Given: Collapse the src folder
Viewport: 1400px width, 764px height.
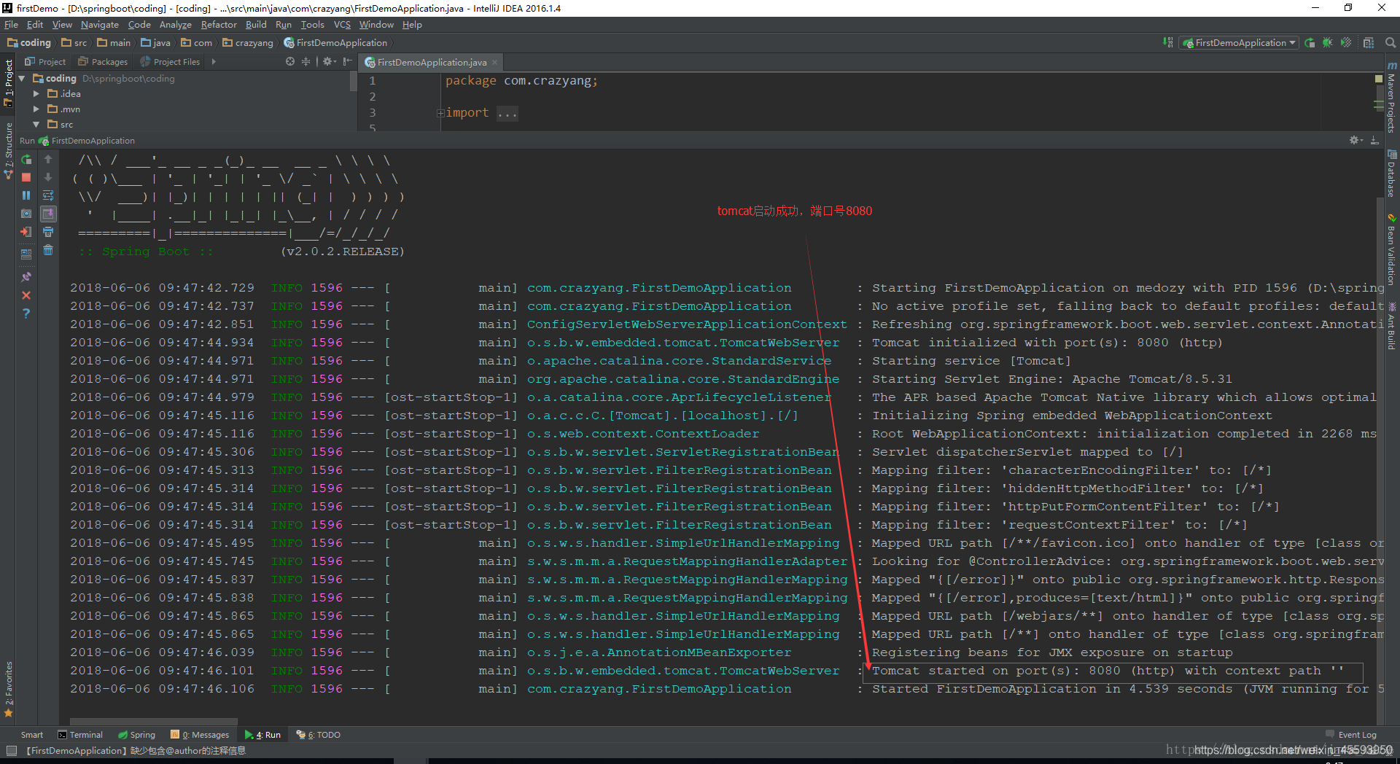Looking at the screenshot, I should click(36, 124).
